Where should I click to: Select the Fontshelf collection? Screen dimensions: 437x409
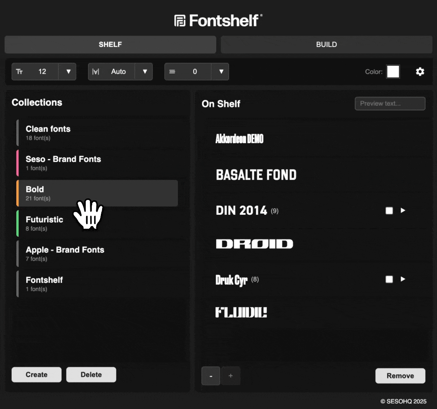97,284
